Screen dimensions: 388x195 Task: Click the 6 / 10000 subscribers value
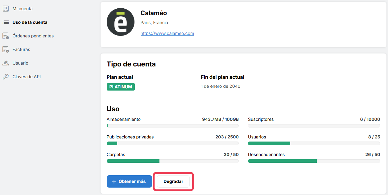(370, 119)
